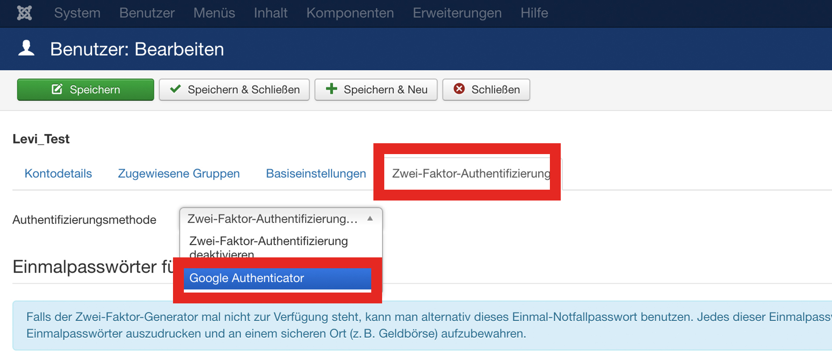
Task: Switch to the Kontodetails tab
Action: pyautogui.click(x=58, y=174)
